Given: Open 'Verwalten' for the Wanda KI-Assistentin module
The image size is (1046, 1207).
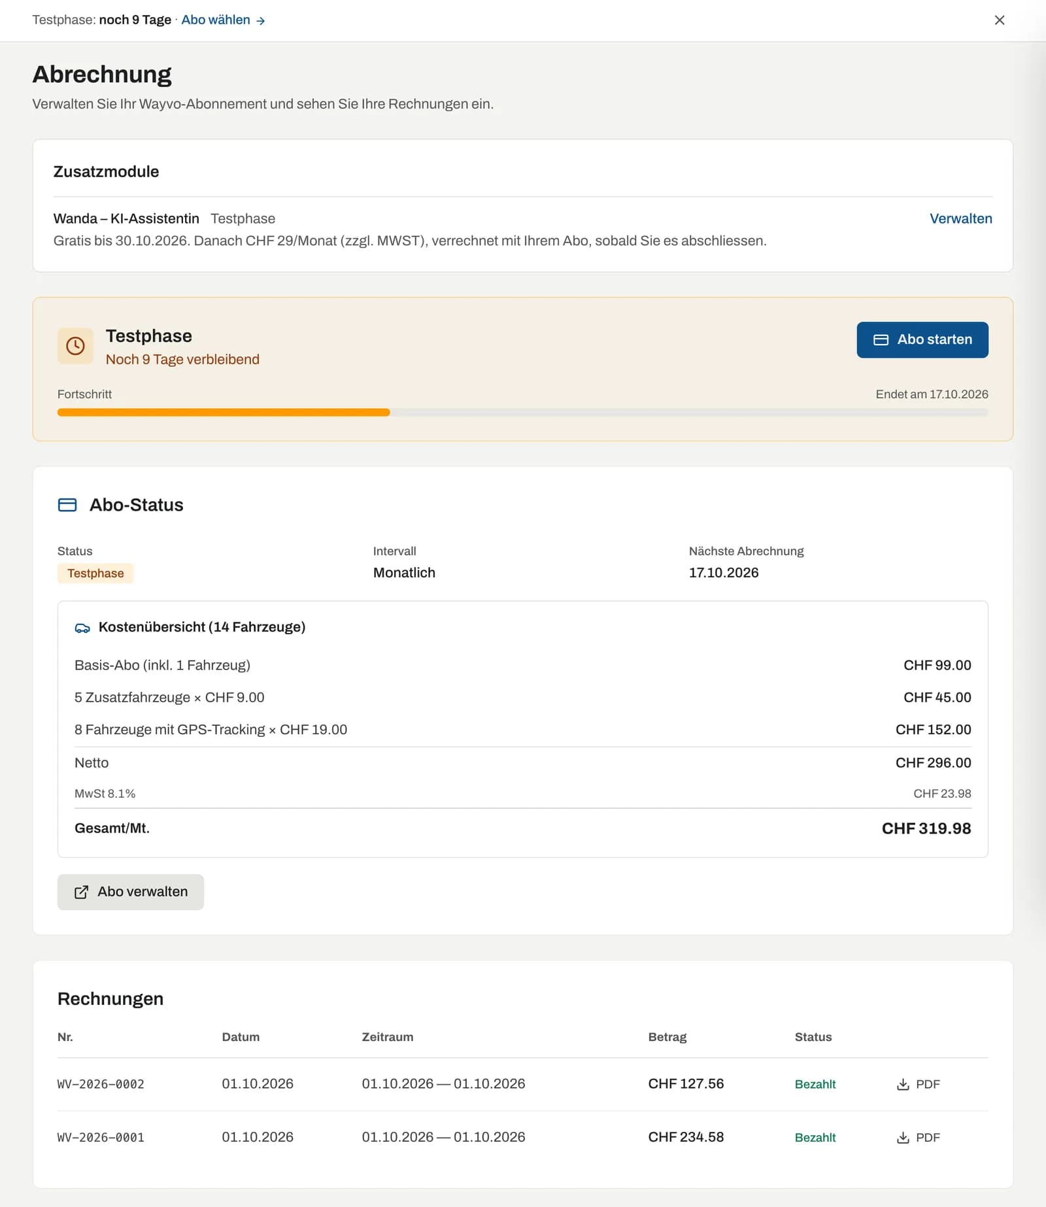Looking at the screenshot, I should [960, 218].
